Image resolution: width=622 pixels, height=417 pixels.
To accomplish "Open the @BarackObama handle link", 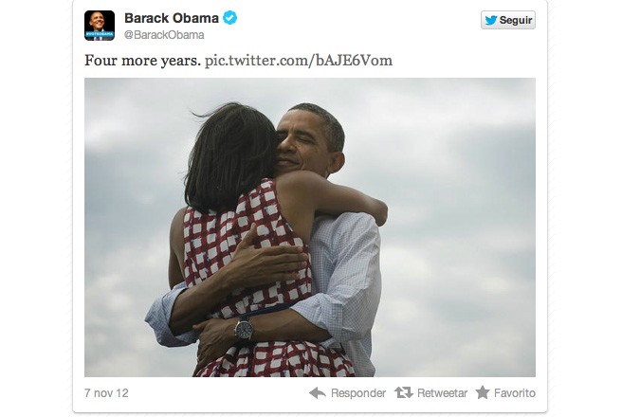I will coord(164,35).
